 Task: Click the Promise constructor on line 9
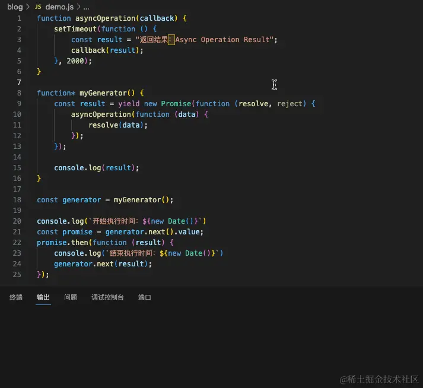pos(176,104)
